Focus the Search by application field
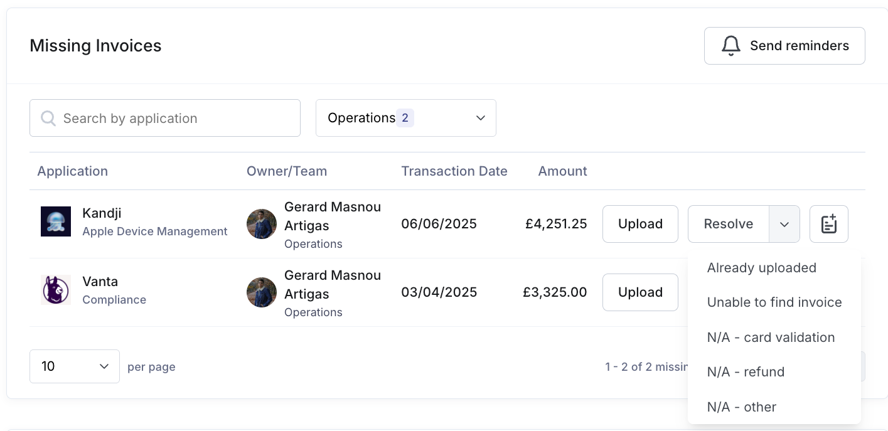888x431 pixels. [176, 118]
